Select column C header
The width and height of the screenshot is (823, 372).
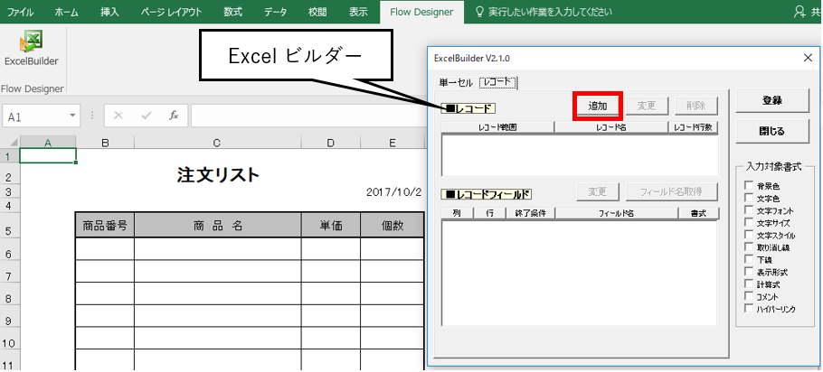click(x=217, y=142)
